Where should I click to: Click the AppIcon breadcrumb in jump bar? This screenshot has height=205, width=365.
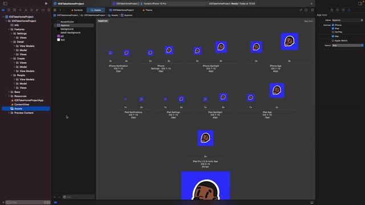pos(127,15)
